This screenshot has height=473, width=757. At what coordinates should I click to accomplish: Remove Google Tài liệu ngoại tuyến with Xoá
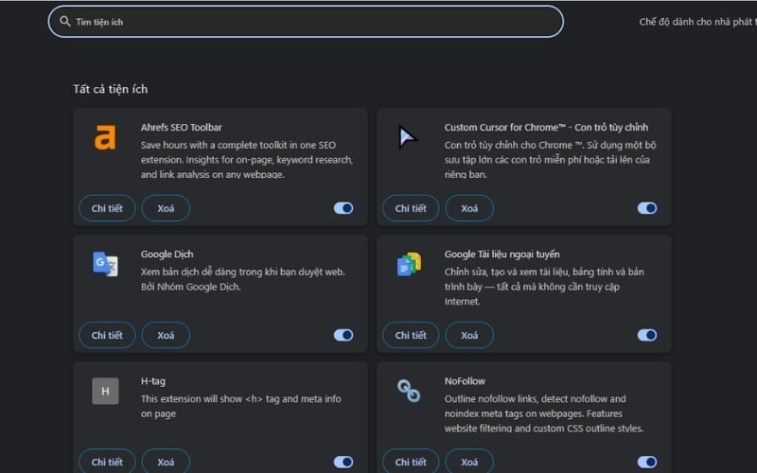tap(469, 335)
